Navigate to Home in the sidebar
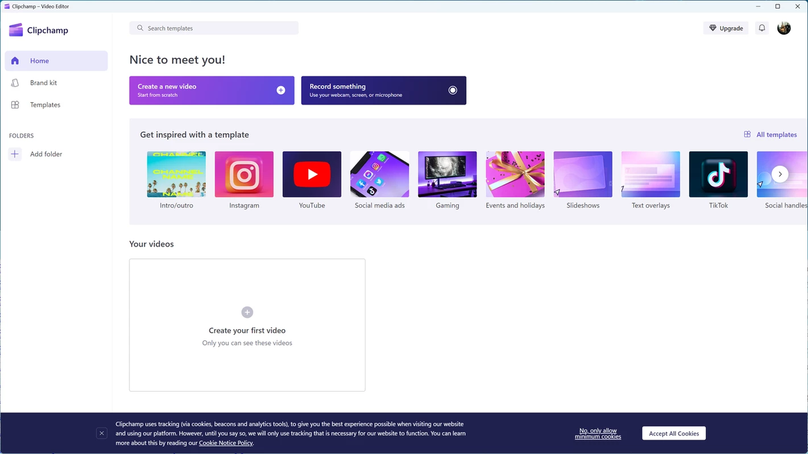 tap(39, 61)
